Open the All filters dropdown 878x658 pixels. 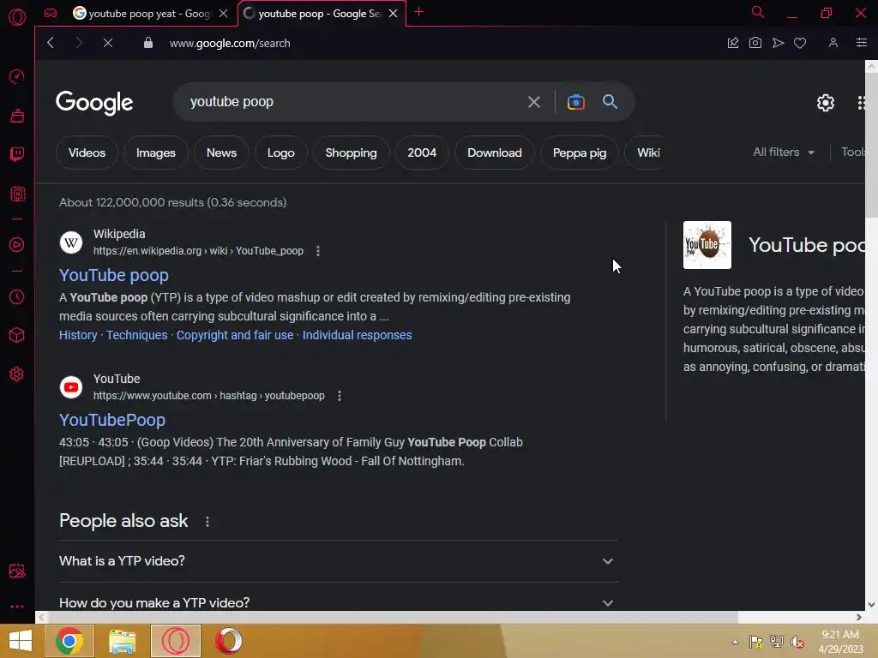784,153
